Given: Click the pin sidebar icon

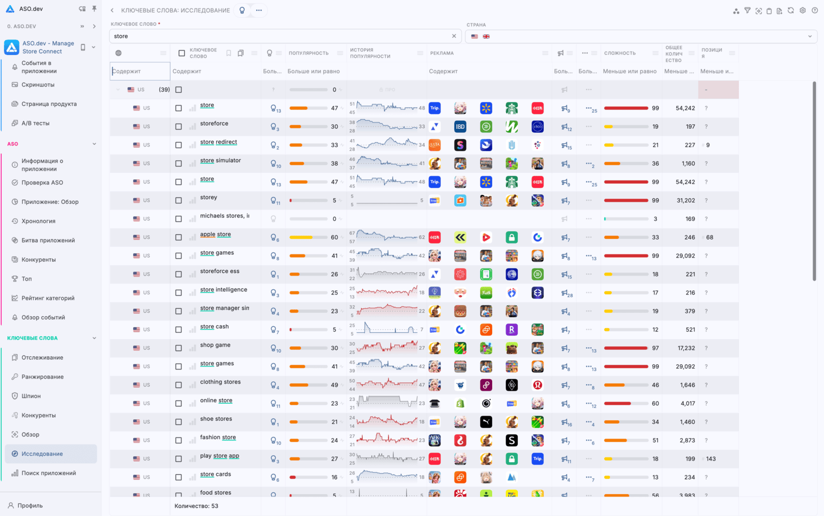Looking at the screenshot, I should click(94, 9).
